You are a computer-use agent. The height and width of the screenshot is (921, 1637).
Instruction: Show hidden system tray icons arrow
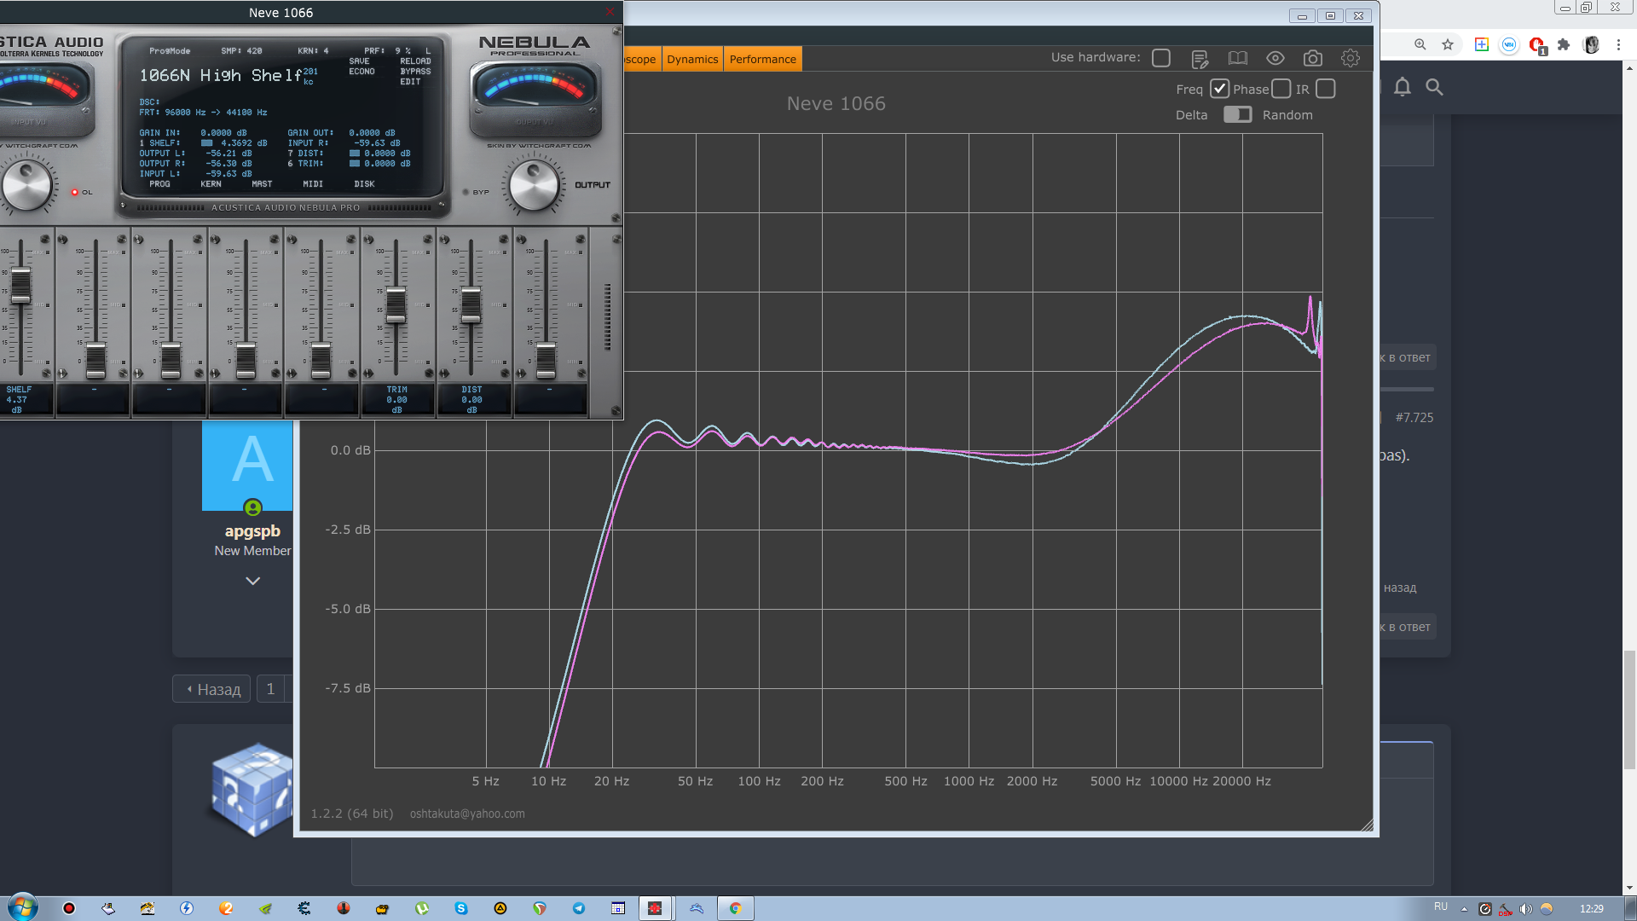[1464, 909]
